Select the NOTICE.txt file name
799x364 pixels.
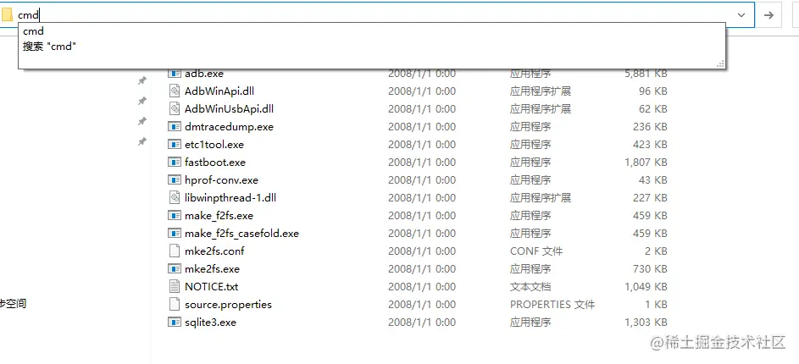click(212, 287)
